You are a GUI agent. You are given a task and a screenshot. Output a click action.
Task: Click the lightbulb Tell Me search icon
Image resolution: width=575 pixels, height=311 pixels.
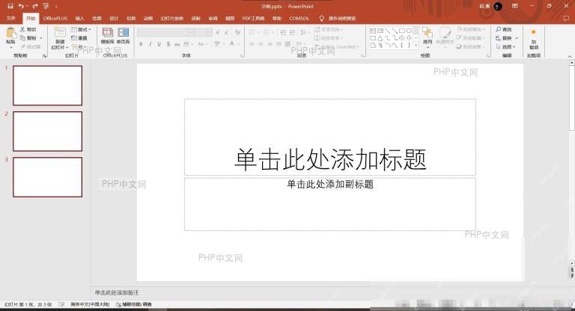[x=322, y=18]
